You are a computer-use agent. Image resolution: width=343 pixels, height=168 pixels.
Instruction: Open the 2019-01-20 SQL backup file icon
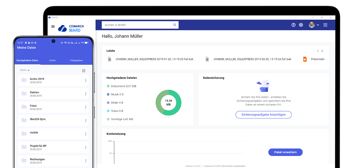click(110, 59)
